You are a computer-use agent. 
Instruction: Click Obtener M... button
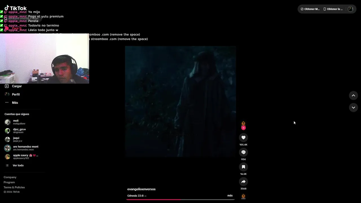tap(310, 9)
